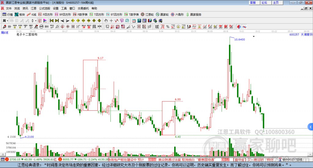Open the 工具 menu
313x168 pixels.
(x=64, y=8)
